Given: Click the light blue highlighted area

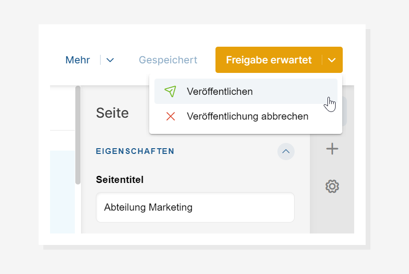Looking at the screenshot, I should pos(62,192).
